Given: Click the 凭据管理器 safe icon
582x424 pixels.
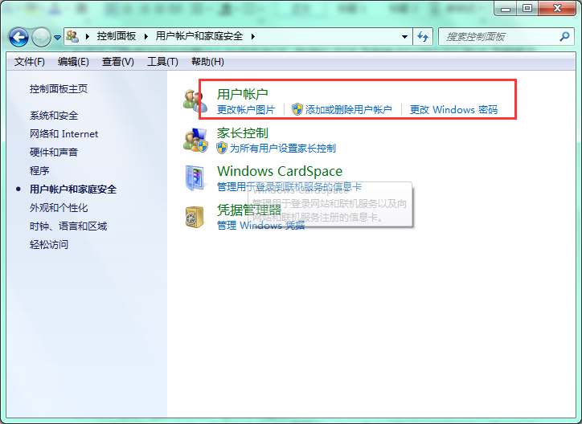Looking at the screenshot, I should [x=195, y=217].
